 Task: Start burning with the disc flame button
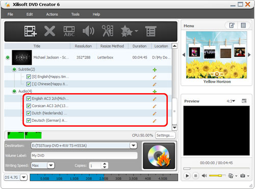[x=159, y=156]
